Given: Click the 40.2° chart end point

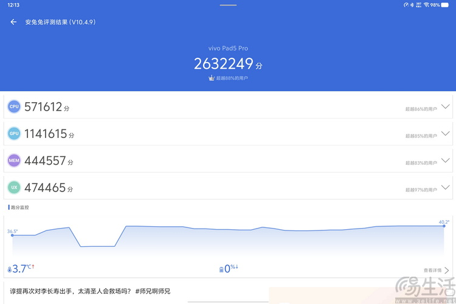Looking at the screenshot, I should coord(444,226).
